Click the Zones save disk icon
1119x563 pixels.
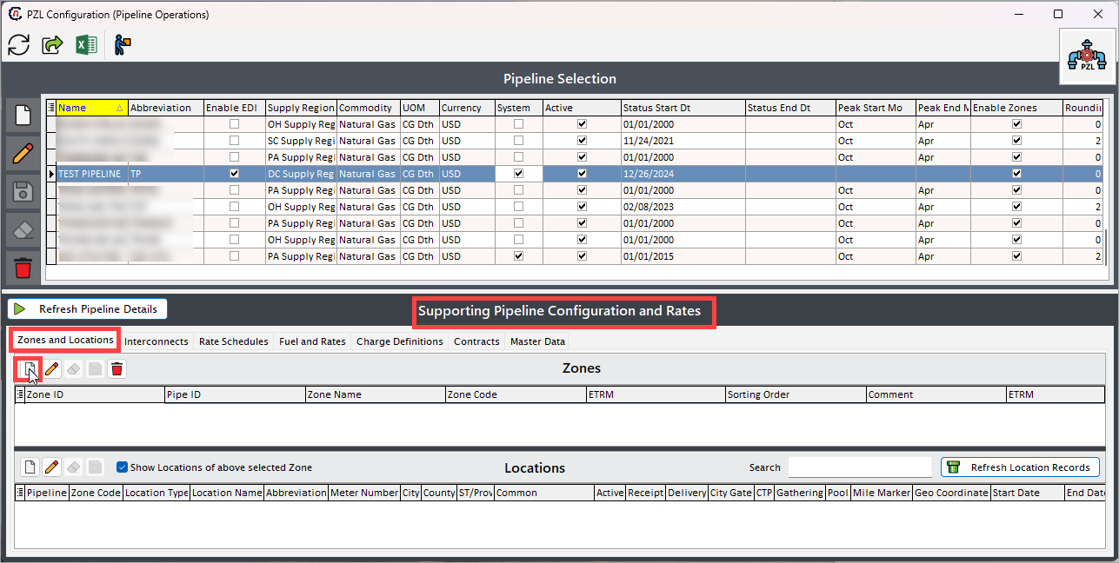point(95,369)
